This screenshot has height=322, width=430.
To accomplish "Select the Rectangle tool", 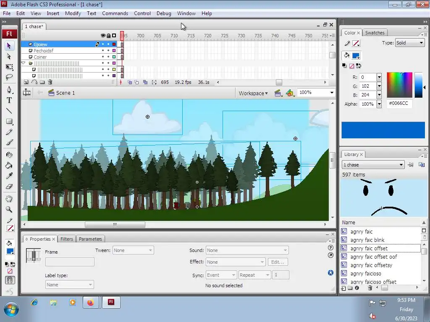I will click(x=9, y=121).
